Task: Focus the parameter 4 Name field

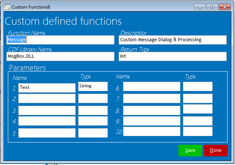Action: click(47, 121)
